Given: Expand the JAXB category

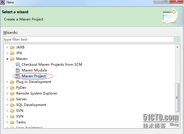Looking at the screenshot, I should pyautogui.click(x=7, y=47).
